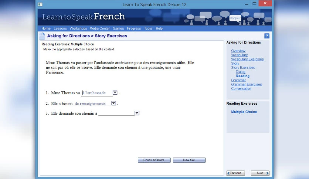Viewport: 309px width, 179px height.
Task: Click the Learn to Speak French logo
Action: click(x=84, y=17)
